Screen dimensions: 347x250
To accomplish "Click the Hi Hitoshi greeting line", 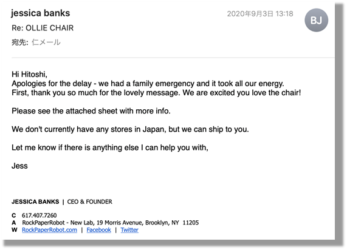I will point(29,74).
